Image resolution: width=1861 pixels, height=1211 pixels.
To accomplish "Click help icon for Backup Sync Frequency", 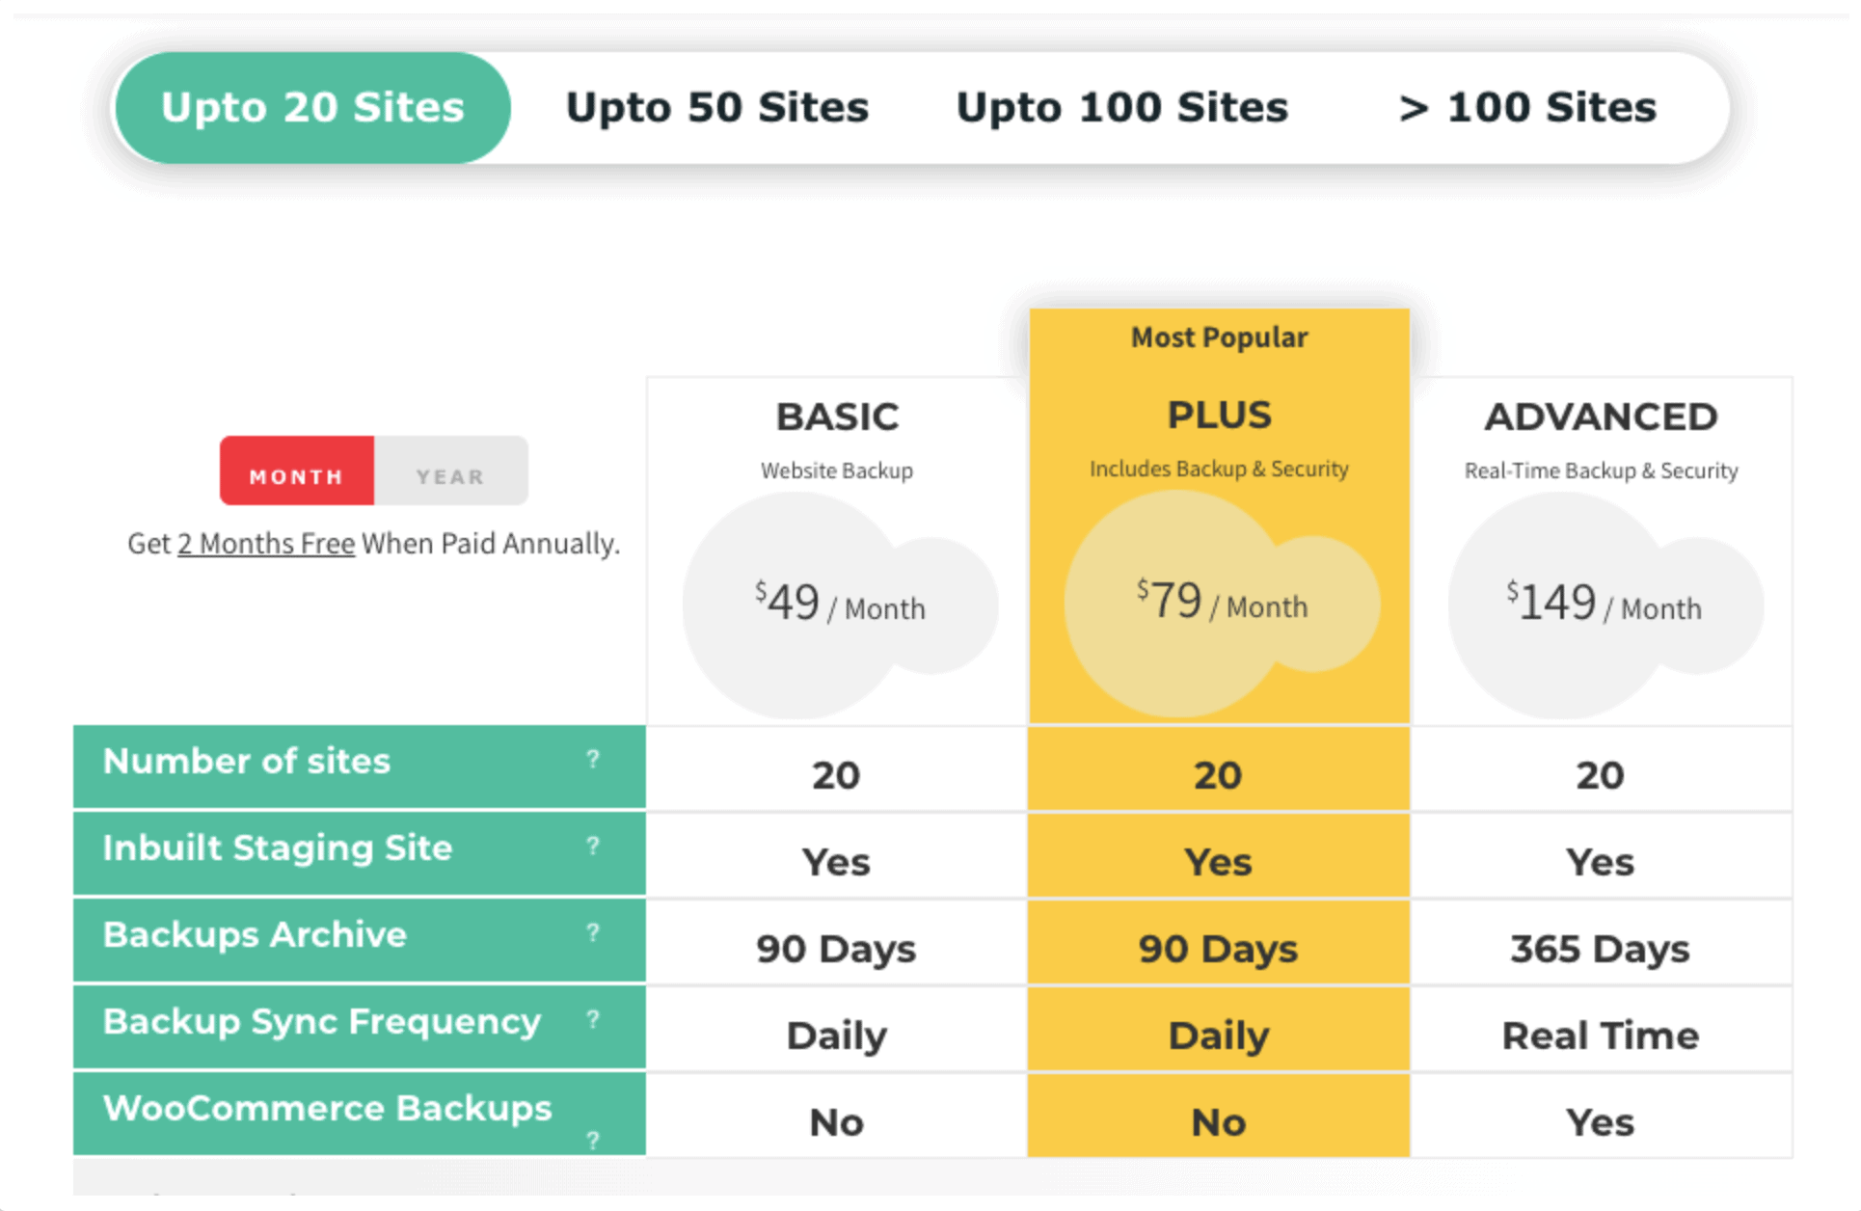I will [x=593, y=1020].
